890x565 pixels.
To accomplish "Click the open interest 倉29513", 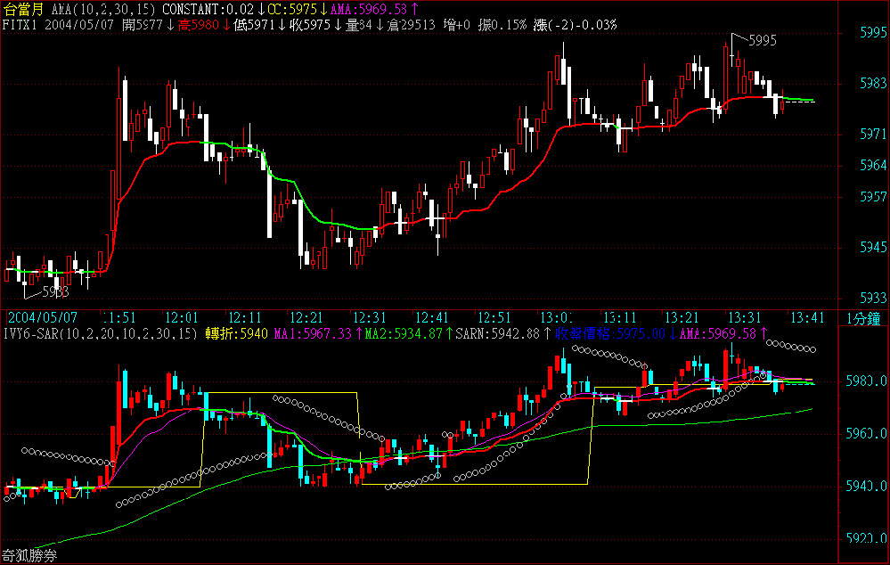I will coord(412,24).
